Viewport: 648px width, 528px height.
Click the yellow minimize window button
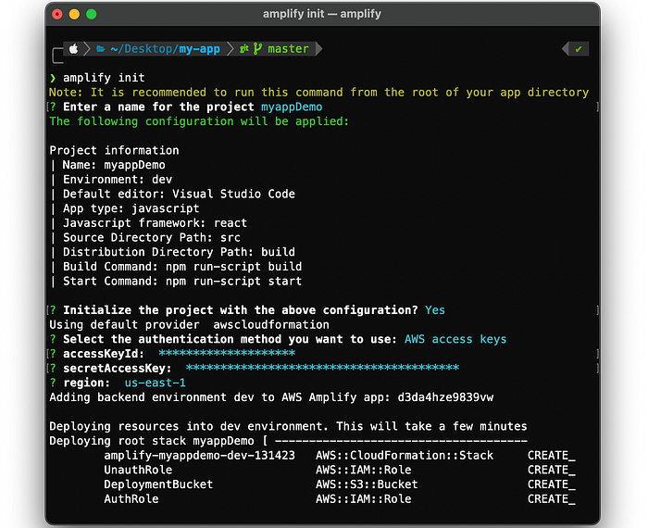click(x=74, y=15)
